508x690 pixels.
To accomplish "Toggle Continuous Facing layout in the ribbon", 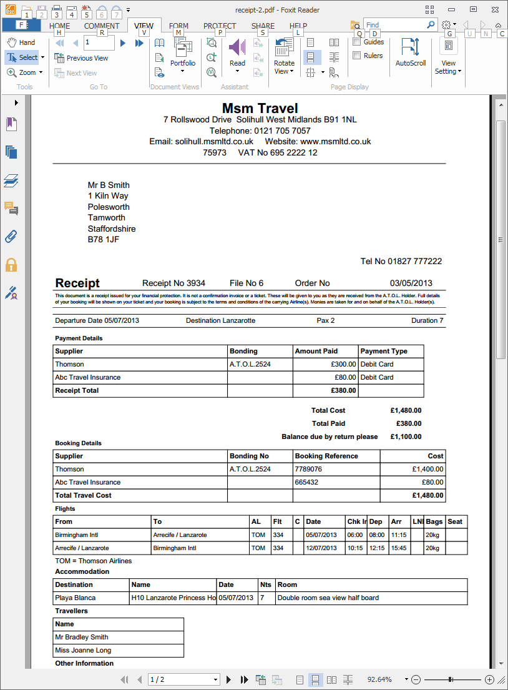I will click(335, 57).
